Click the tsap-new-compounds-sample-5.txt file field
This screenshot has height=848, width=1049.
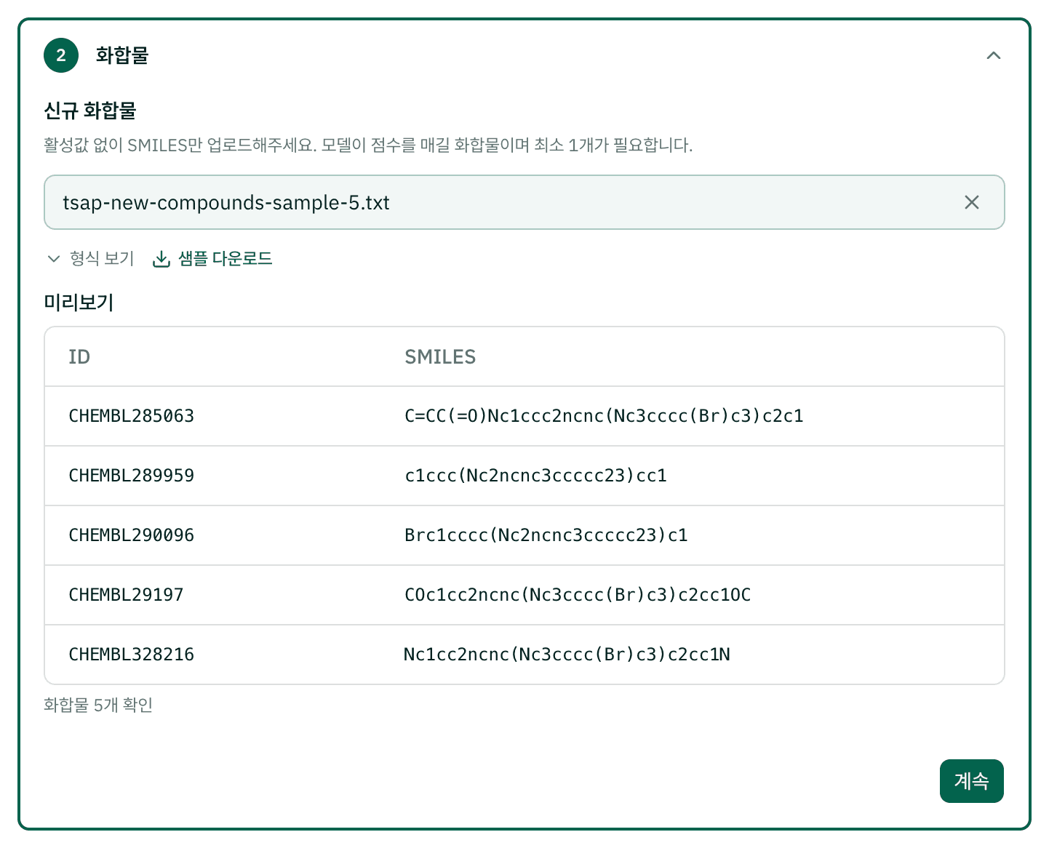pos(524,202)
